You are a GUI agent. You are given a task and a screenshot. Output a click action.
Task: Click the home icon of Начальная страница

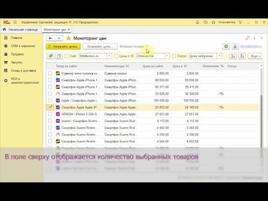tap(5, 29)
